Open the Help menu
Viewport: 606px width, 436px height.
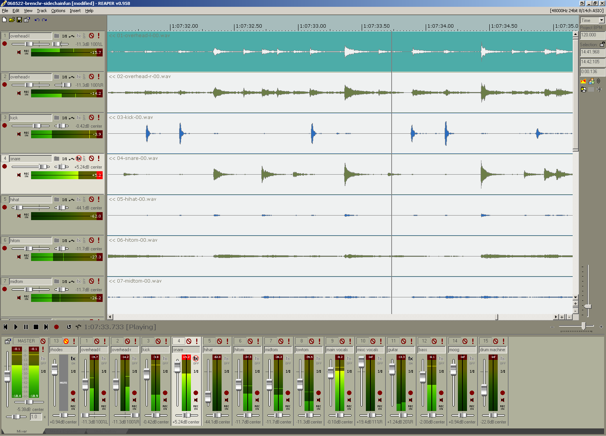click(x=89, y=11)
